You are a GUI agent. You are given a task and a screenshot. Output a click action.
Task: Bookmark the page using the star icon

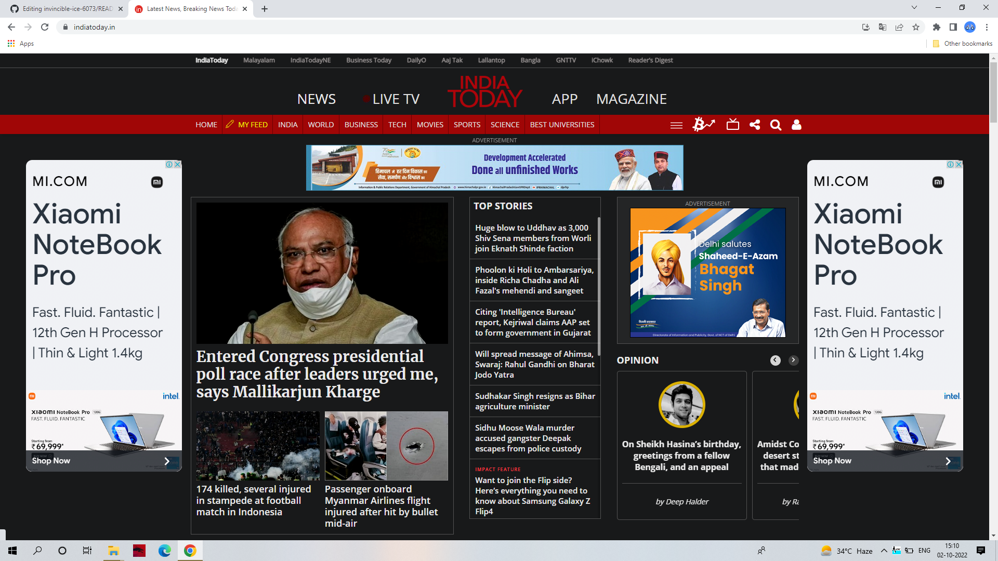[x=916, y=26]
